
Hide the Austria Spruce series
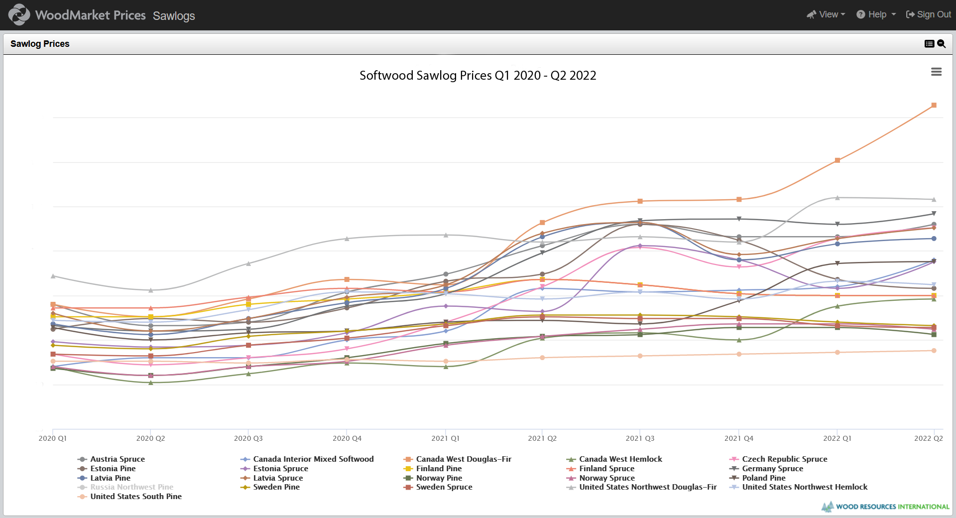117,459
